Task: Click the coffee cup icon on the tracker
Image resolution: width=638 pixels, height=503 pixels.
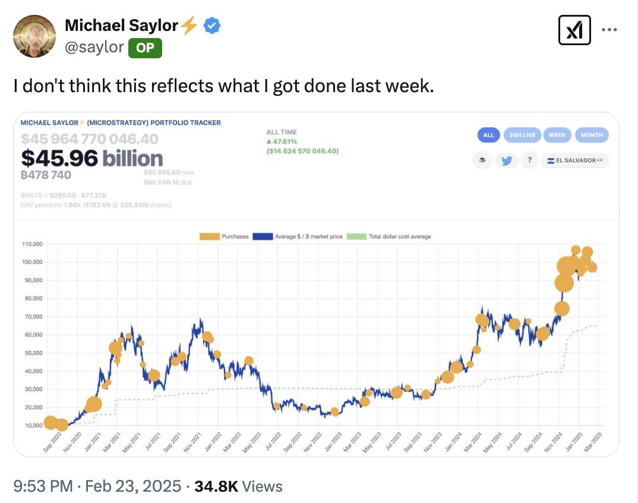Action: pyautogui.click(x=482, y=161)
